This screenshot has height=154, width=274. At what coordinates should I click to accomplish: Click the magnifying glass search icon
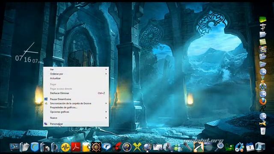[219, 147]
